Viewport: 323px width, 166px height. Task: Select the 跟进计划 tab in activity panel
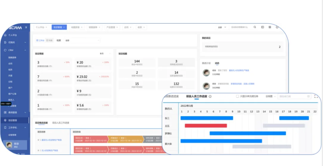tap(206, 63)
